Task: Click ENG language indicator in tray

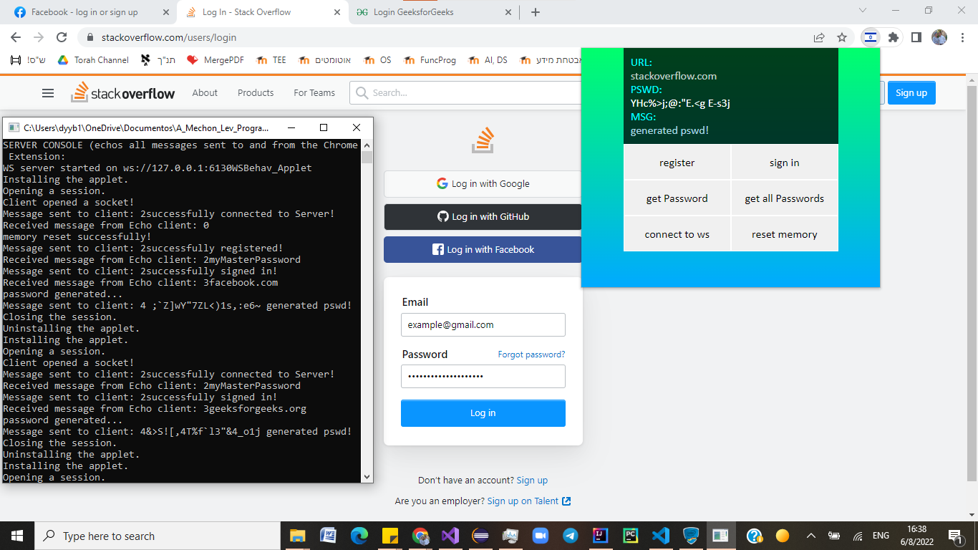Action: pos(881,536)
